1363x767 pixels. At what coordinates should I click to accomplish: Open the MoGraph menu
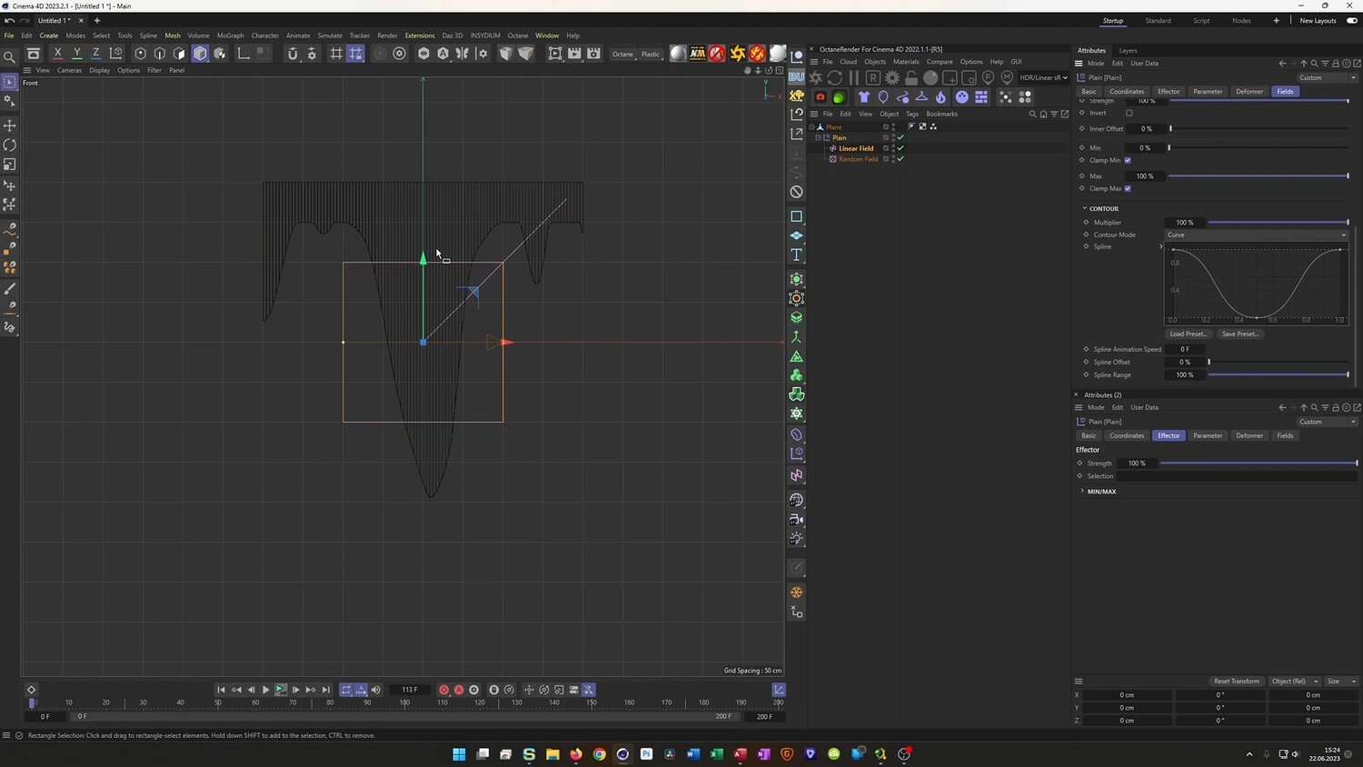pos(230,35)
